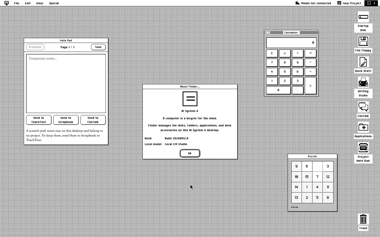Click the wide Calculator 0 key
The width and height of the screenshot is (380, 237).
pyautogui.click(x=278, y=90)
